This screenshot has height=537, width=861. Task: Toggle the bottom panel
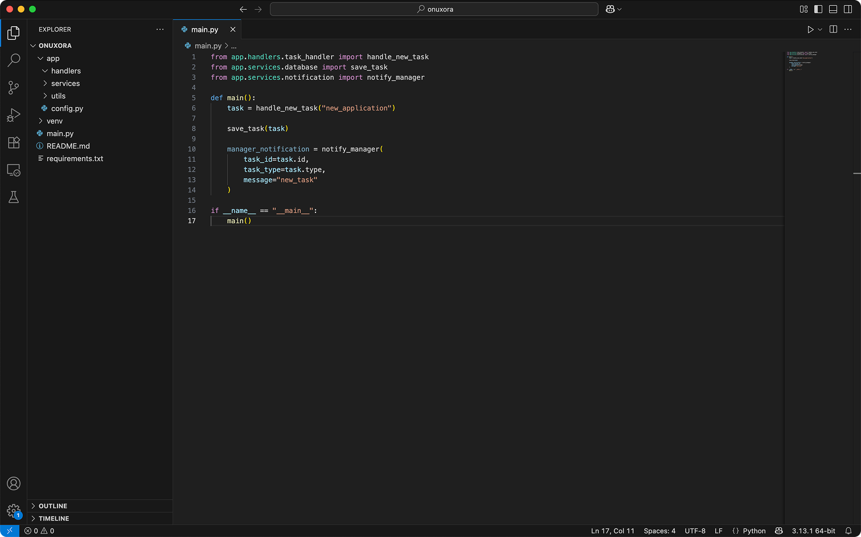coord(833,9)
